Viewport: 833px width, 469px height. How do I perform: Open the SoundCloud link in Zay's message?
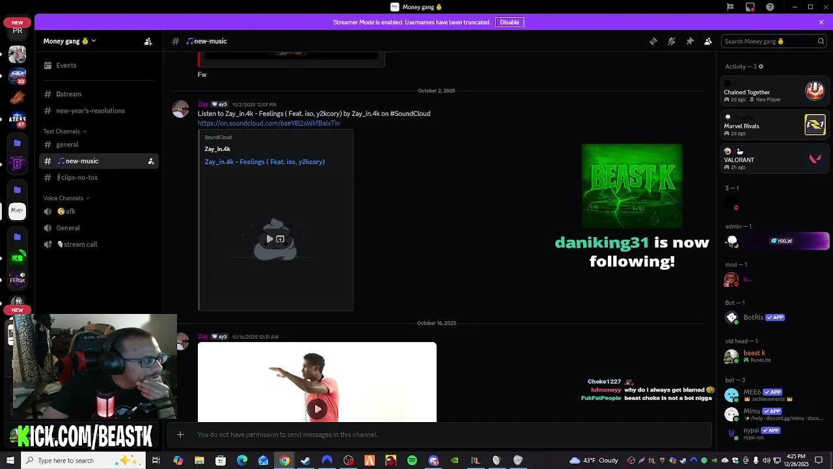[268, 123]
